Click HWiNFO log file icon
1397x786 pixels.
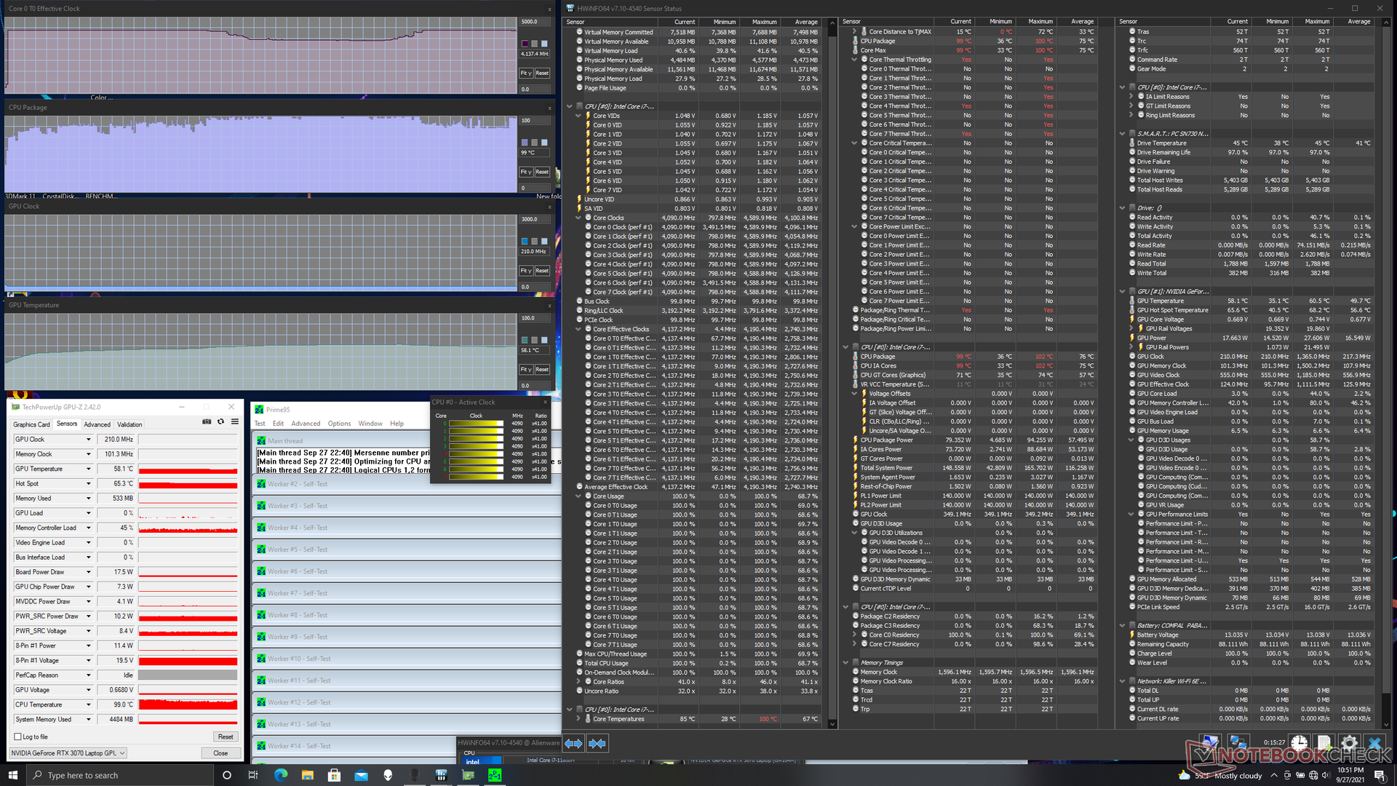(x=1324, y=744)
